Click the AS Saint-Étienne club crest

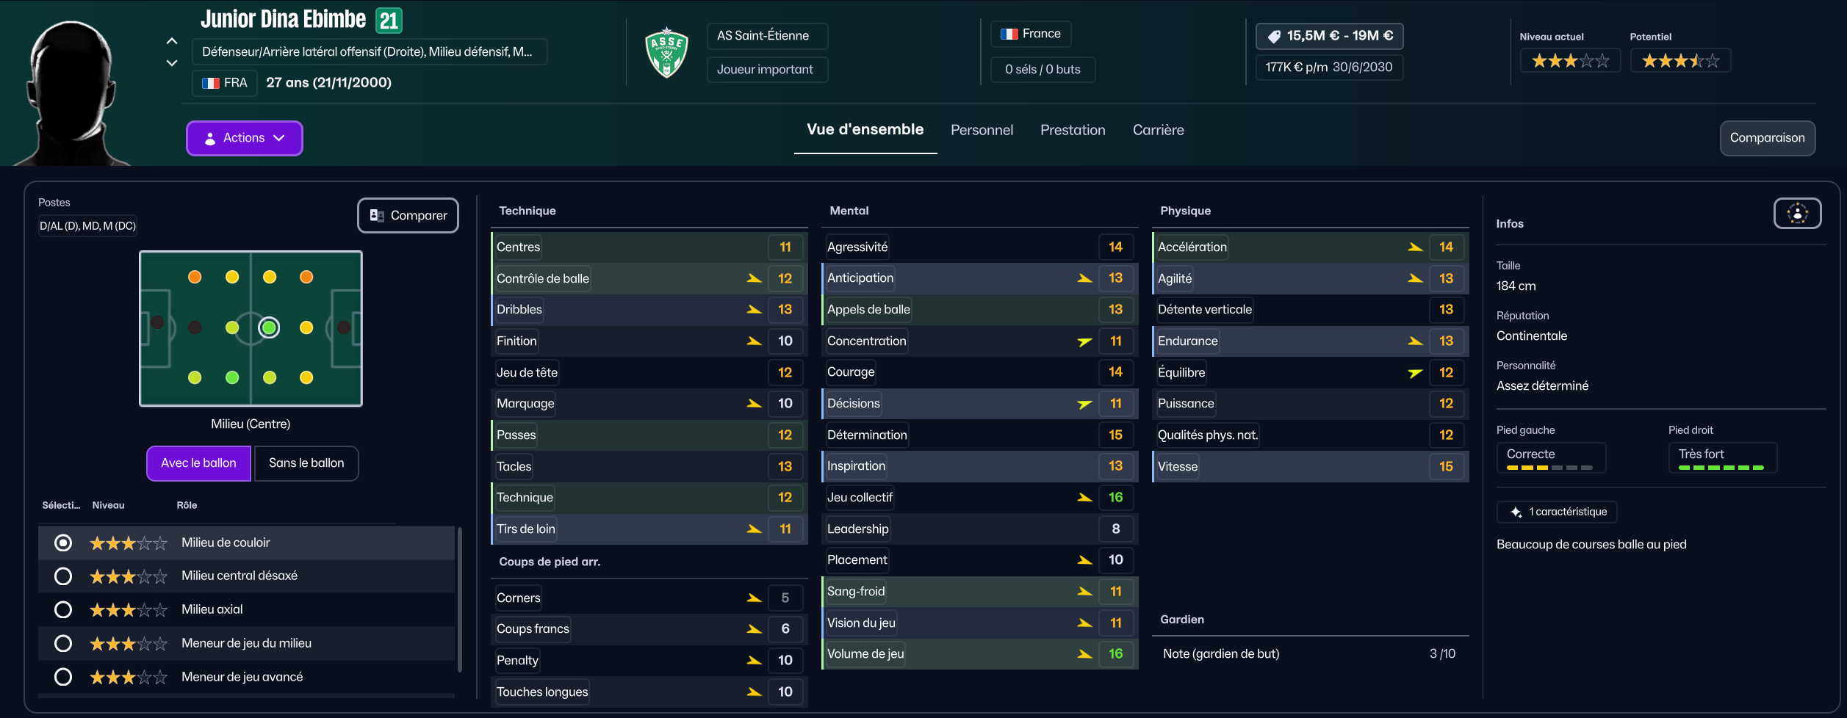666,53
